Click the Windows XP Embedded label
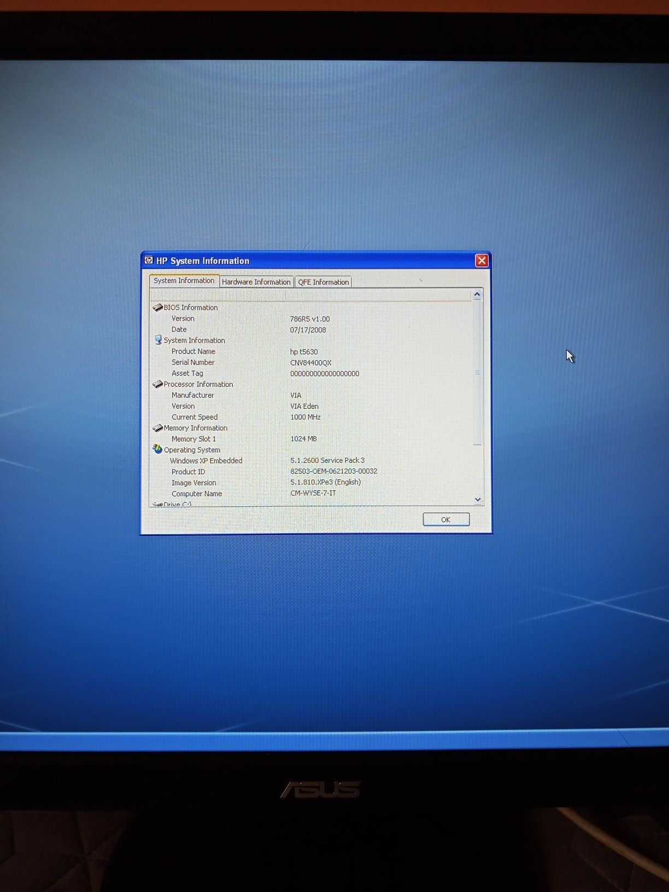This screenshot has width=669, height=892. [x=206, y=461]
